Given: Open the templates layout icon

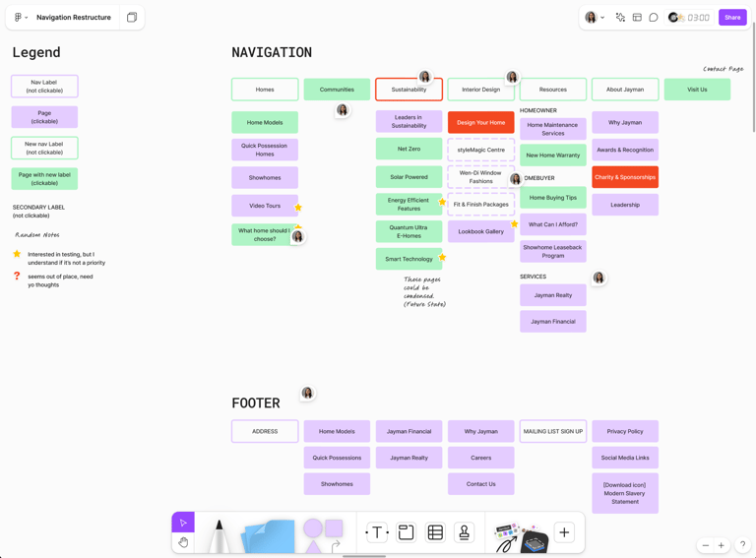Looking at the screenshot, I should [637, 18].
